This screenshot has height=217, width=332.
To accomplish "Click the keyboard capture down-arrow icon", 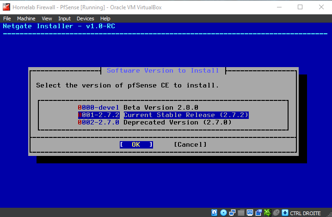I will [285, 212].
